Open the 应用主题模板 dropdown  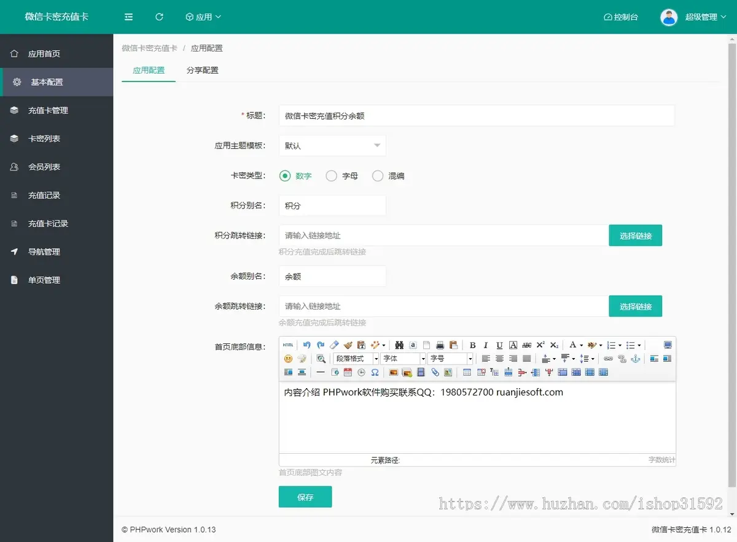click(x=332, y=146)
